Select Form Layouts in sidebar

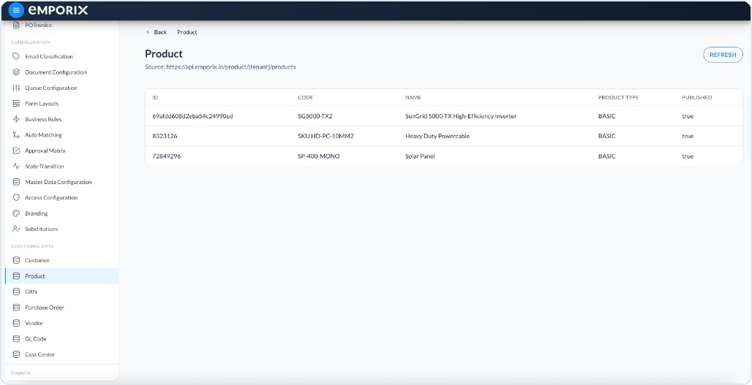(62, 104)
